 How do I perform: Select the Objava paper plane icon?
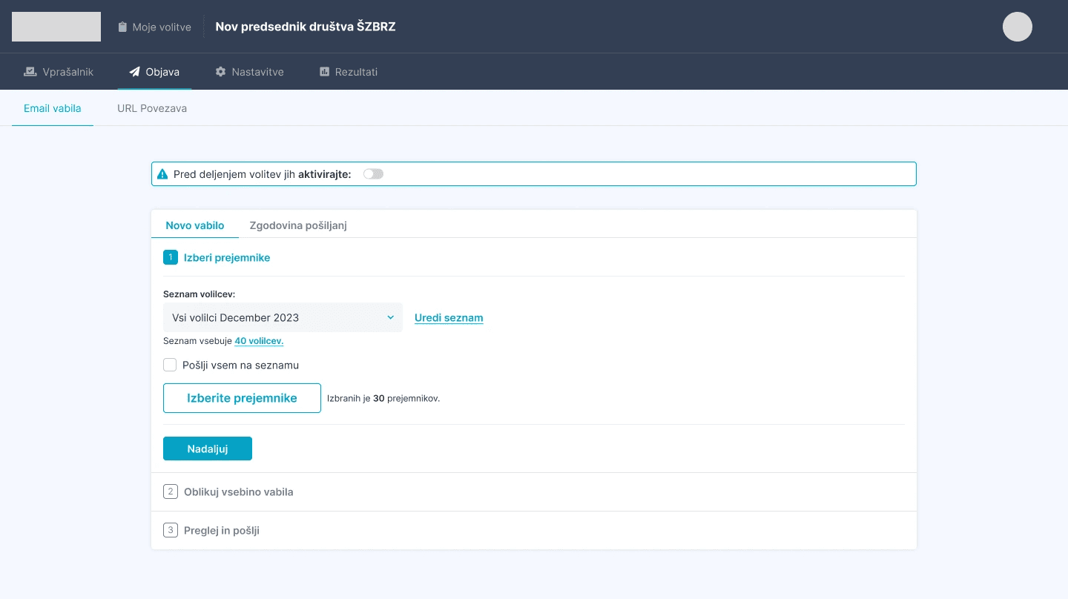(133, 71)
